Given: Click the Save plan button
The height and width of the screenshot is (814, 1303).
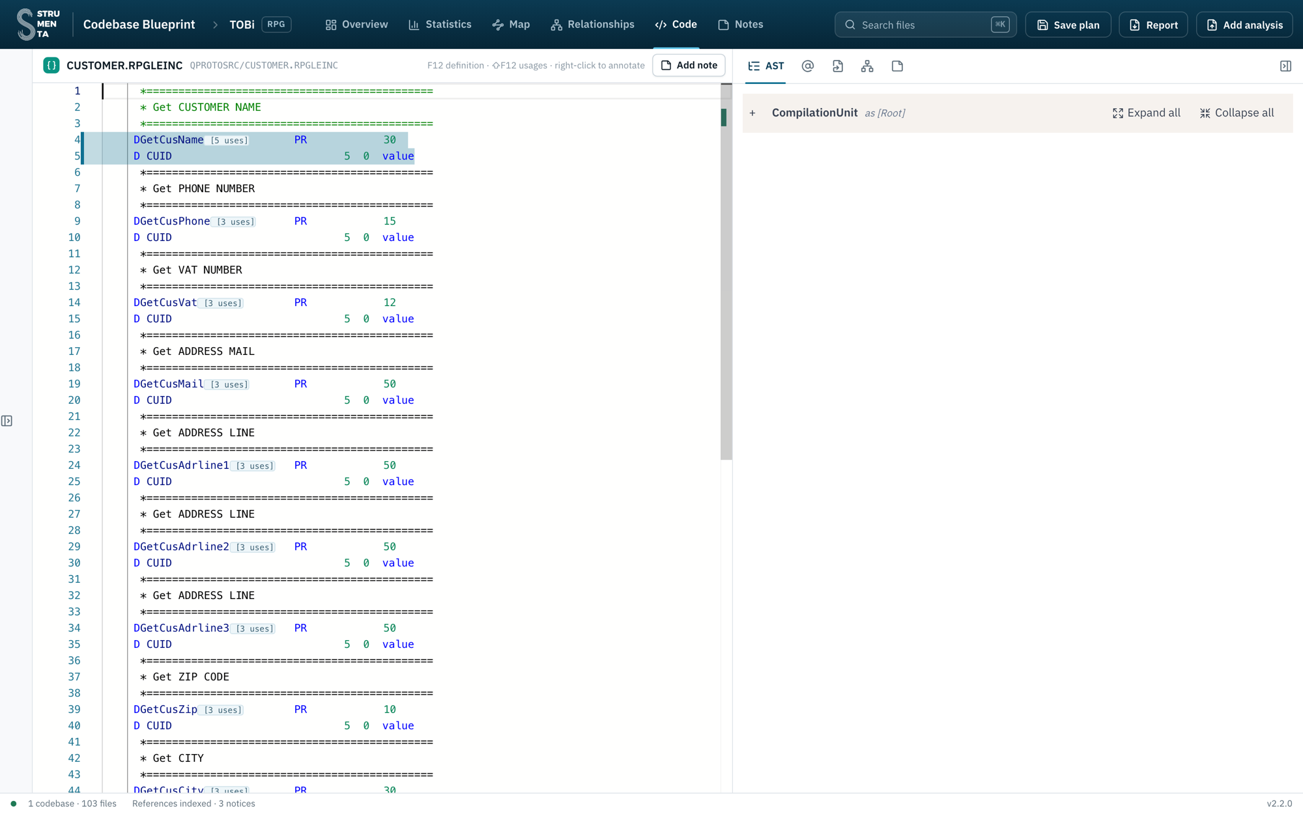Looking at the screenshot, I should [1068, 25].
